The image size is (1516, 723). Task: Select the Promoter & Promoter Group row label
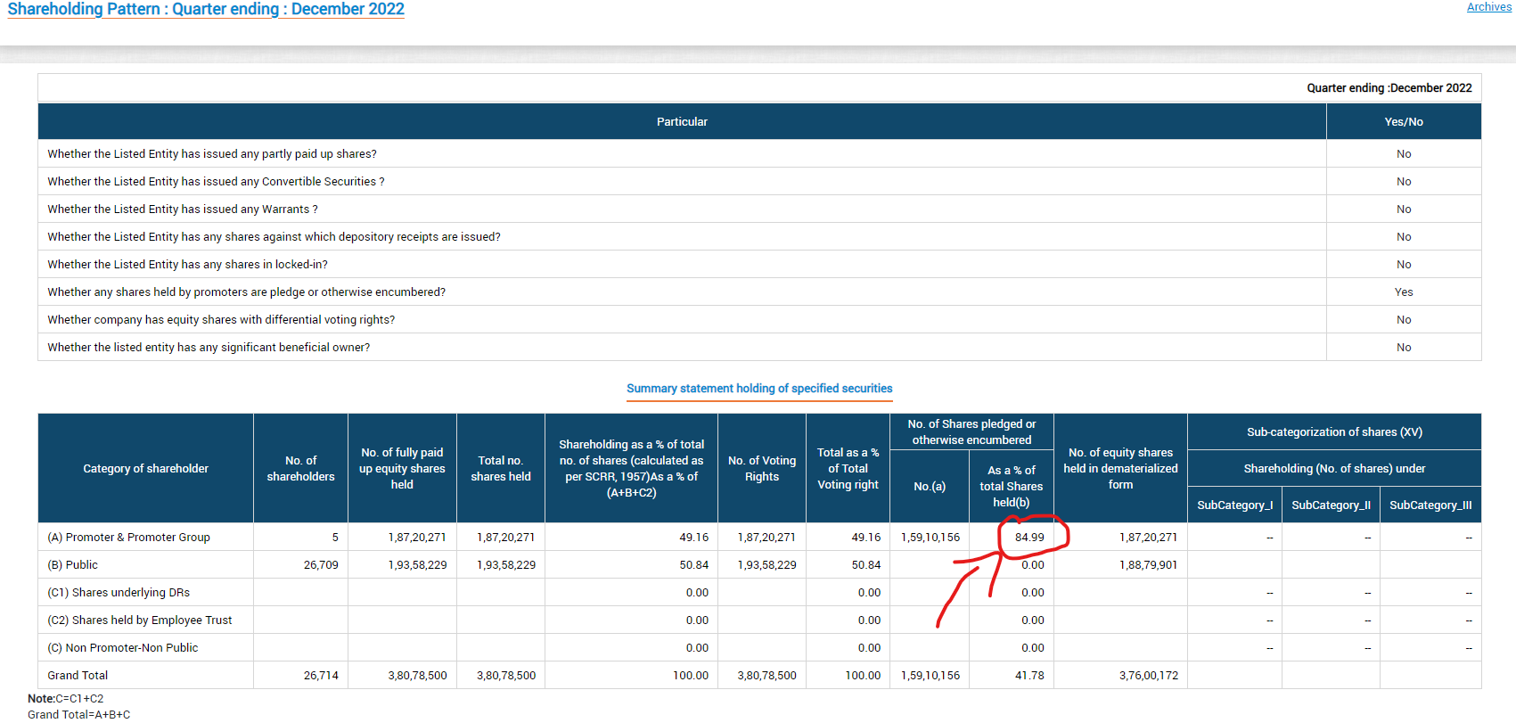[128, 538]
